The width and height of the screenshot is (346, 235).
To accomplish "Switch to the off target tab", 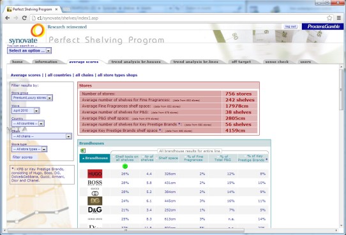I will tap(241, 62).
